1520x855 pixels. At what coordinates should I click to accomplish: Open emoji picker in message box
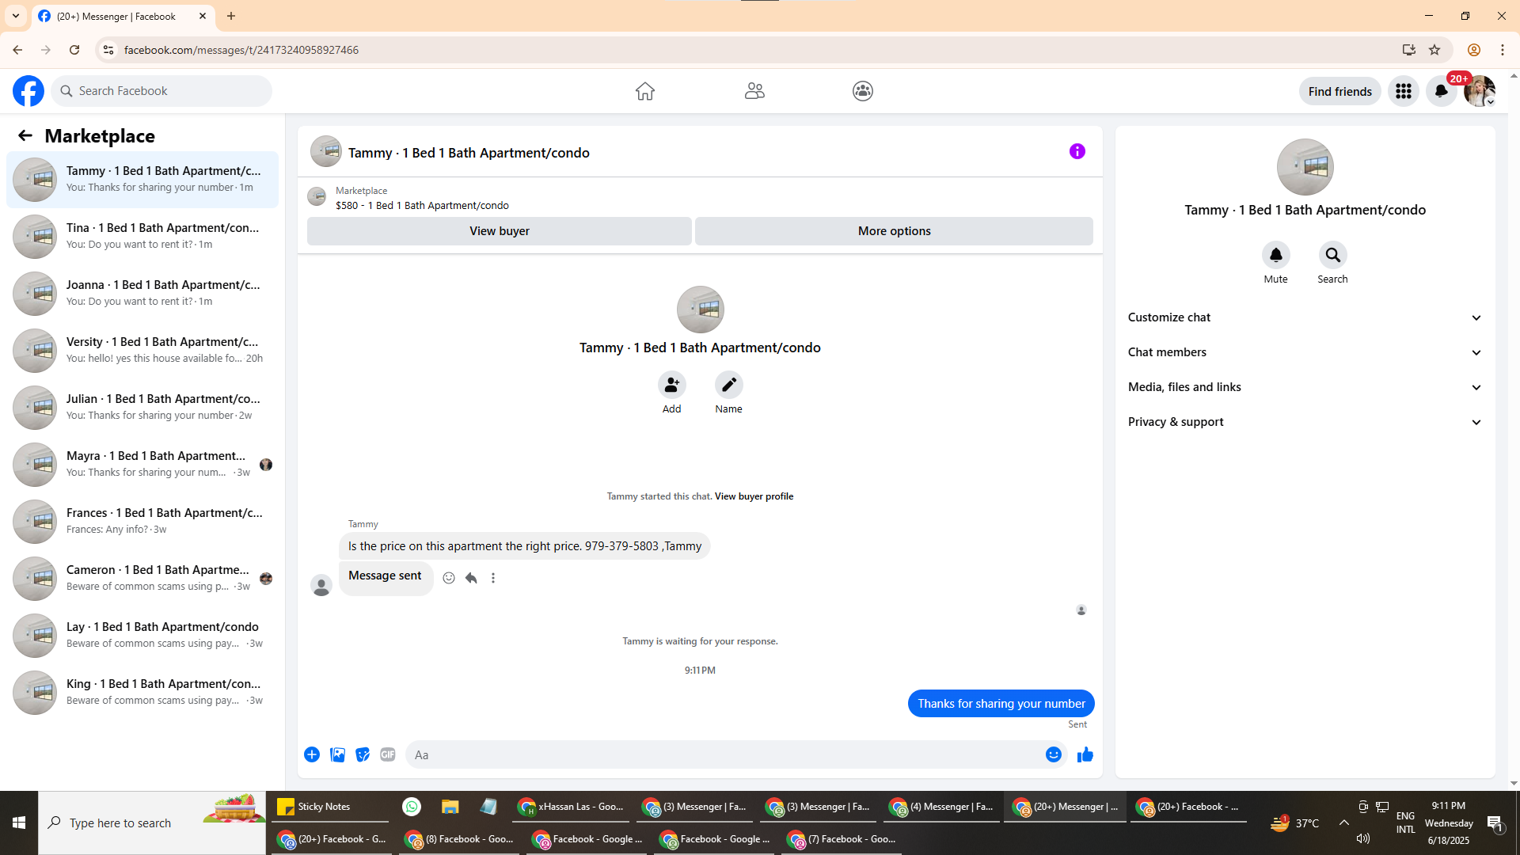1054,754
